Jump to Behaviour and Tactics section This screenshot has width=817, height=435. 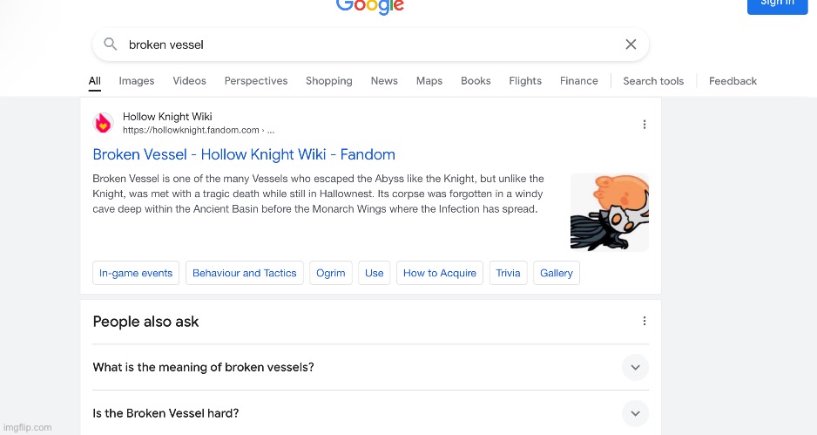245,273
